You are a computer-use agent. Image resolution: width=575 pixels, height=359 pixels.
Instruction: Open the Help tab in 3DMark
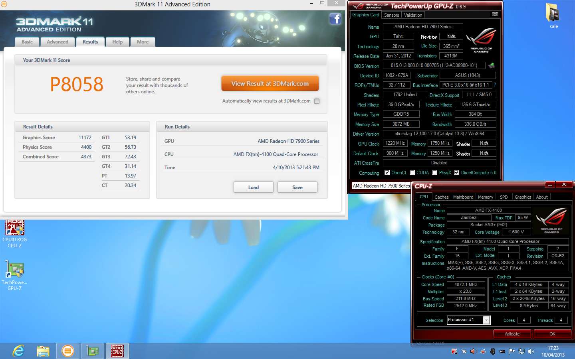pos(117,42)
